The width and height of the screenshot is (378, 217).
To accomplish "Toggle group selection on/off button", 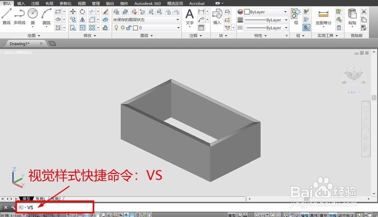I will (x=307, y=28).
